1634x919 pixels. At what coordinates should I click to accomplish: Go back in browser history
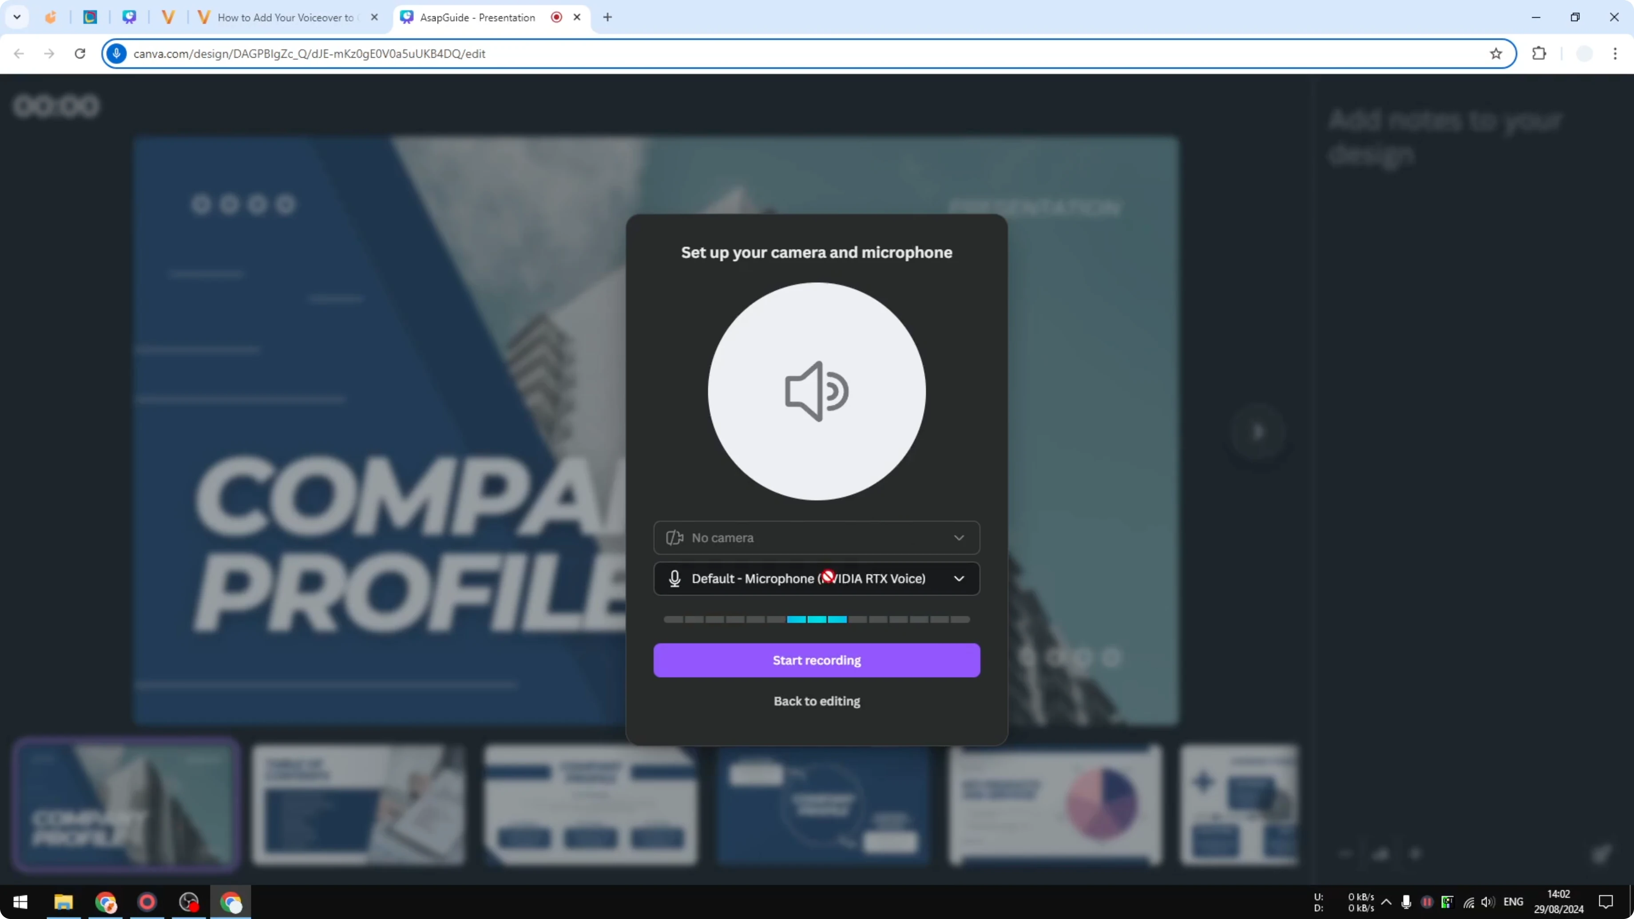coord(19,54)
